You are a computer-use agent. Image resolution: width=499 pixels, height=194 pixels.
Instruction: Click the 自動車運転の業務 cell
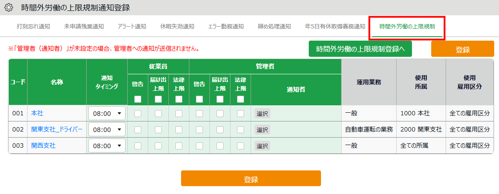pos(369,129)
